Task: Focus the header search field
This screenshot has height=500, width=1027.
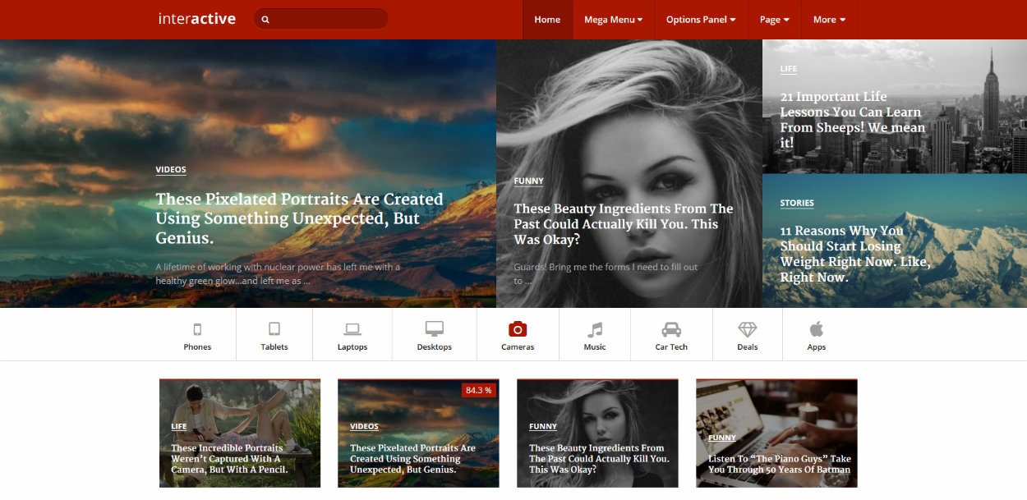Action: click(x=320, y=19)
